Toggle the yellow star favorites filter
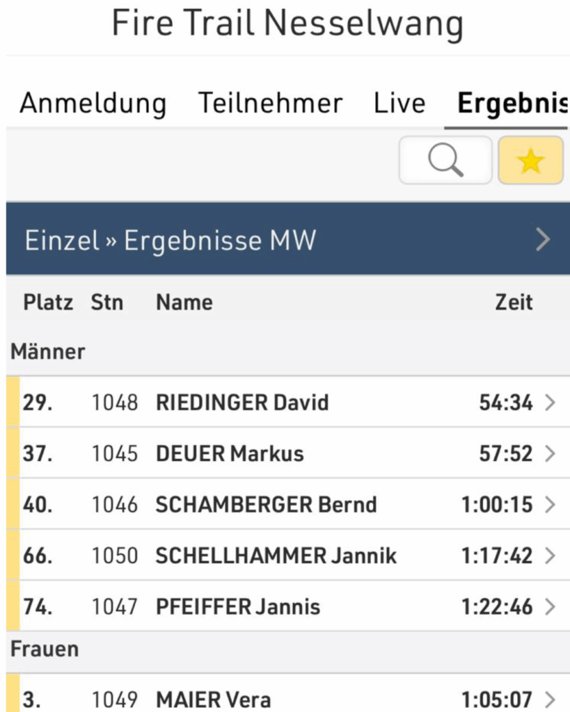This screenshot has width=570, height=712. pos(530,161)
